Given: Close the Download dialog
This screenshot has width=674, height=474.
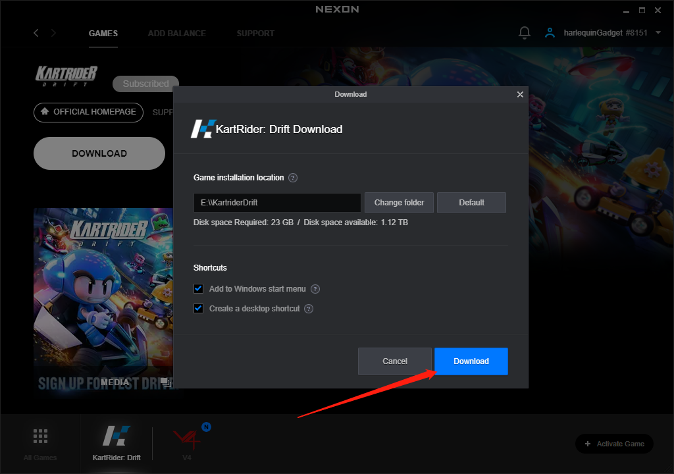Looking at the screenshot, I should coord(520,94).
